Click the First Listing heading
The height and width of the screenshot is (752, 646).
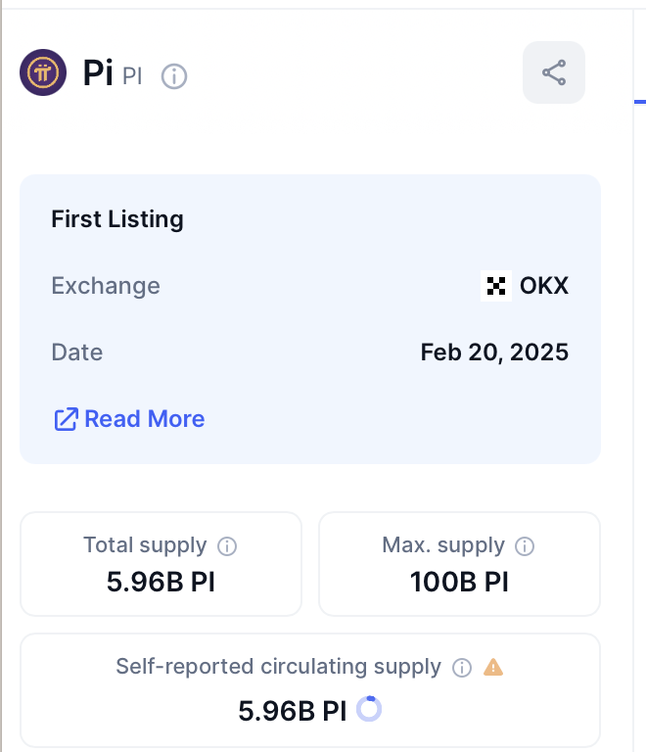coord(117,219)
